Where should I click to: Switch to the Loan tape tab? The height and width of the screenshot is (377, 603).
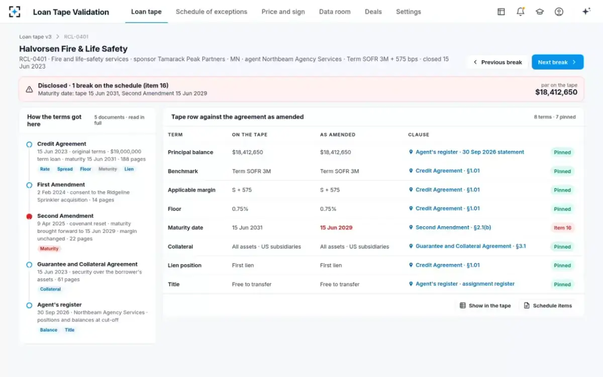(146, 12)
